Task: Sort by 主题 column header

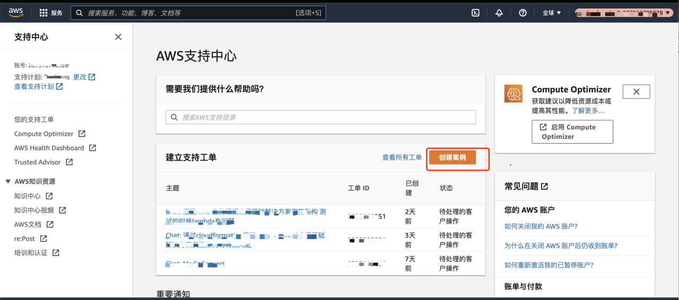Action: point(173,188)
